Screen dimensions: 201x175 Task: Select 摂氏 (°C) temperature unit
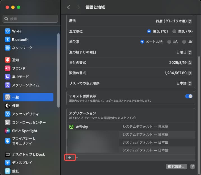click(149, 31)
